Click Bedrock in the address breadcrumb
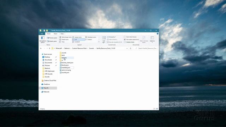The width and height of the screenshot is (226, 127). coord(67,48)
